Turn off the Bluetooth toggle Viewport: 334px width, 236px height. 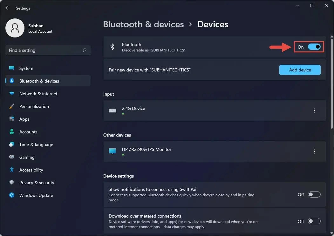[x=314, y=47]
